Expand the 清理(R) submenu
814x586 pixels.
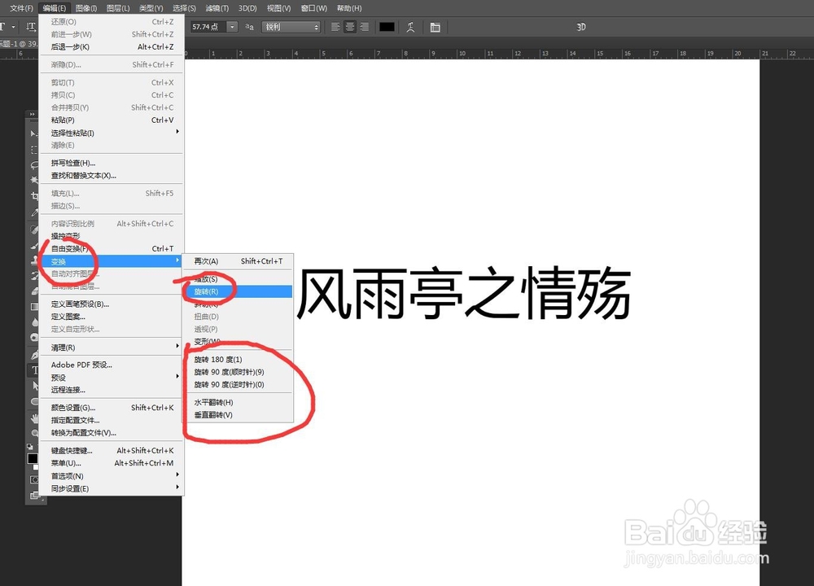112,348
